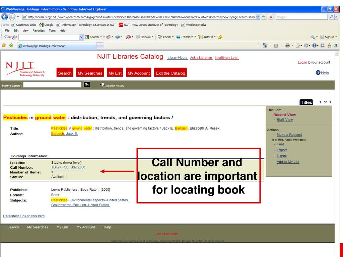Click the Print icon in command bar
This screenshot has width=343, height=257.
(x=287, y=46)
